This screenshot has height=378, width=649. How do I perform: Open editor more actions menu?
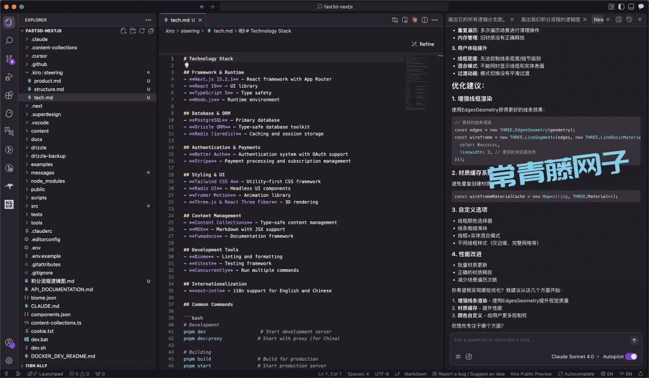pos(434,20)
